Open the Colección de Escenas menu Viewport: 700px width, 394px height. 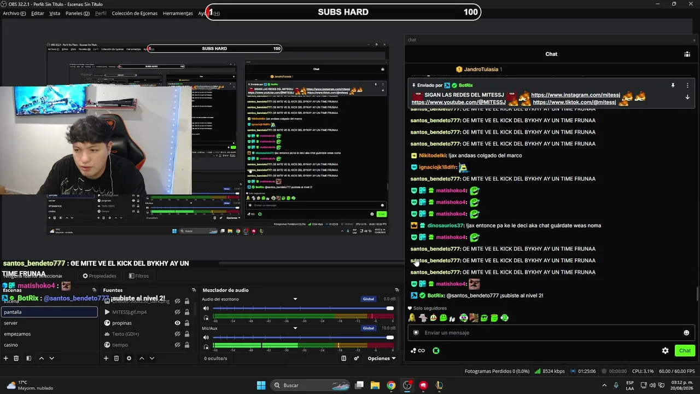pyautogui.click(x=135, y=13)
